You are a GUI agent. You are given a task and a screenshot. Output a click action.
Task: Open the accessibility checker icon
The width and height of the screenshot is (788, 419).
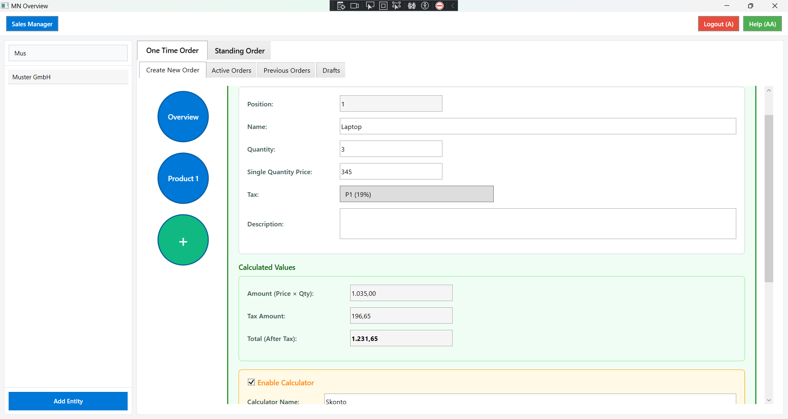coord(425,6)
